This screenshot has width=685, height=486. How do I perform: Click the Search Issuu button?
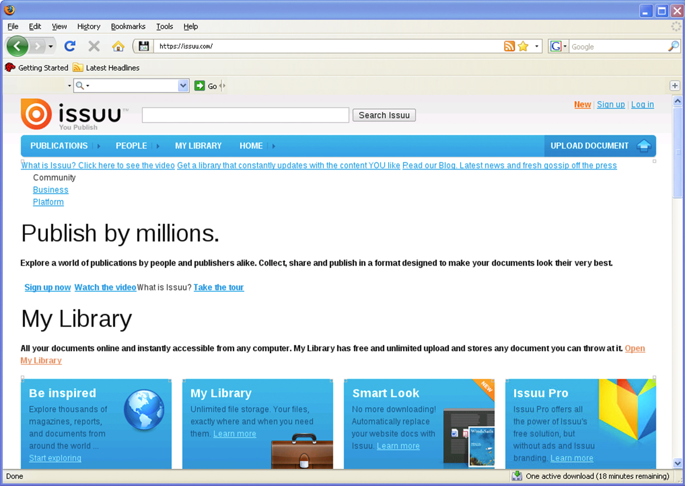(384, 115)
